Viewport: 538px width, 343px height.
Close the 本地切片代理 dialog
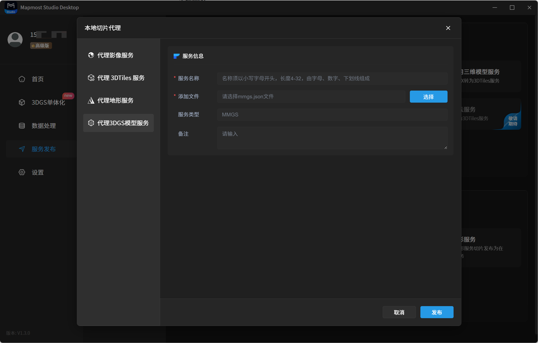[x=448, y=28]
